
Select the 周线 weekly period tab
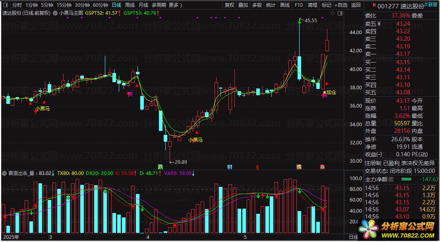tap(130, 5)
